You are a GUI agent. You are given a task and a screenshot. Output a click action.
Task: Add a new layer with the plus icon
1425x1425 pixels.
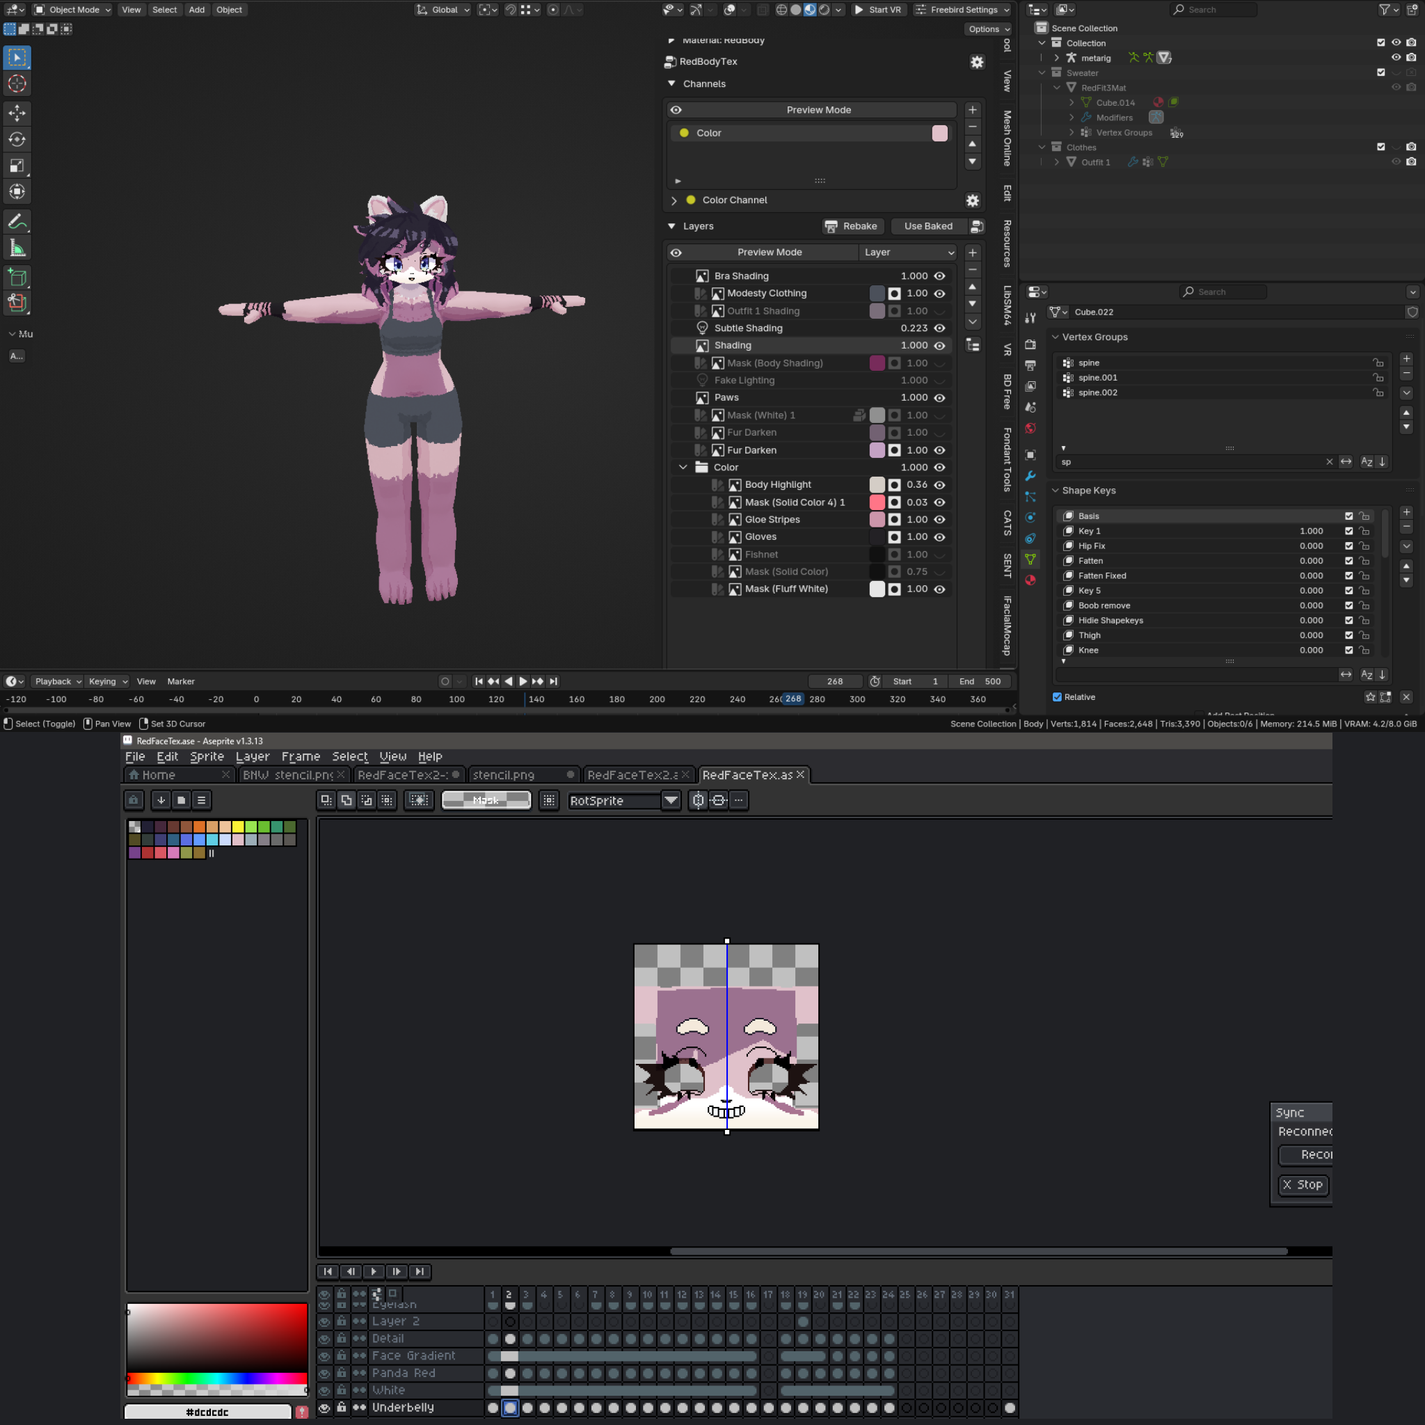tap(972, 253)
